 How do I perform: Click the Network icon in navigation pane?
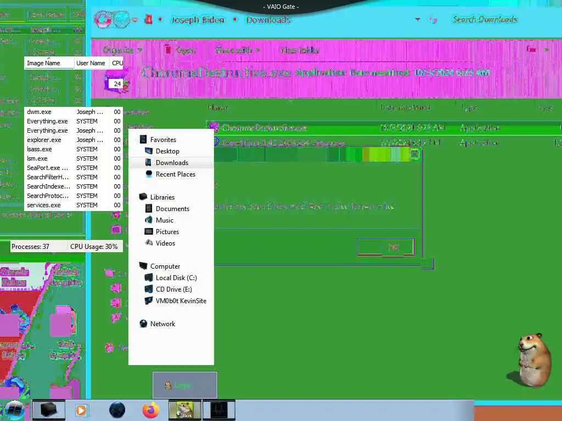pos(143,323)
